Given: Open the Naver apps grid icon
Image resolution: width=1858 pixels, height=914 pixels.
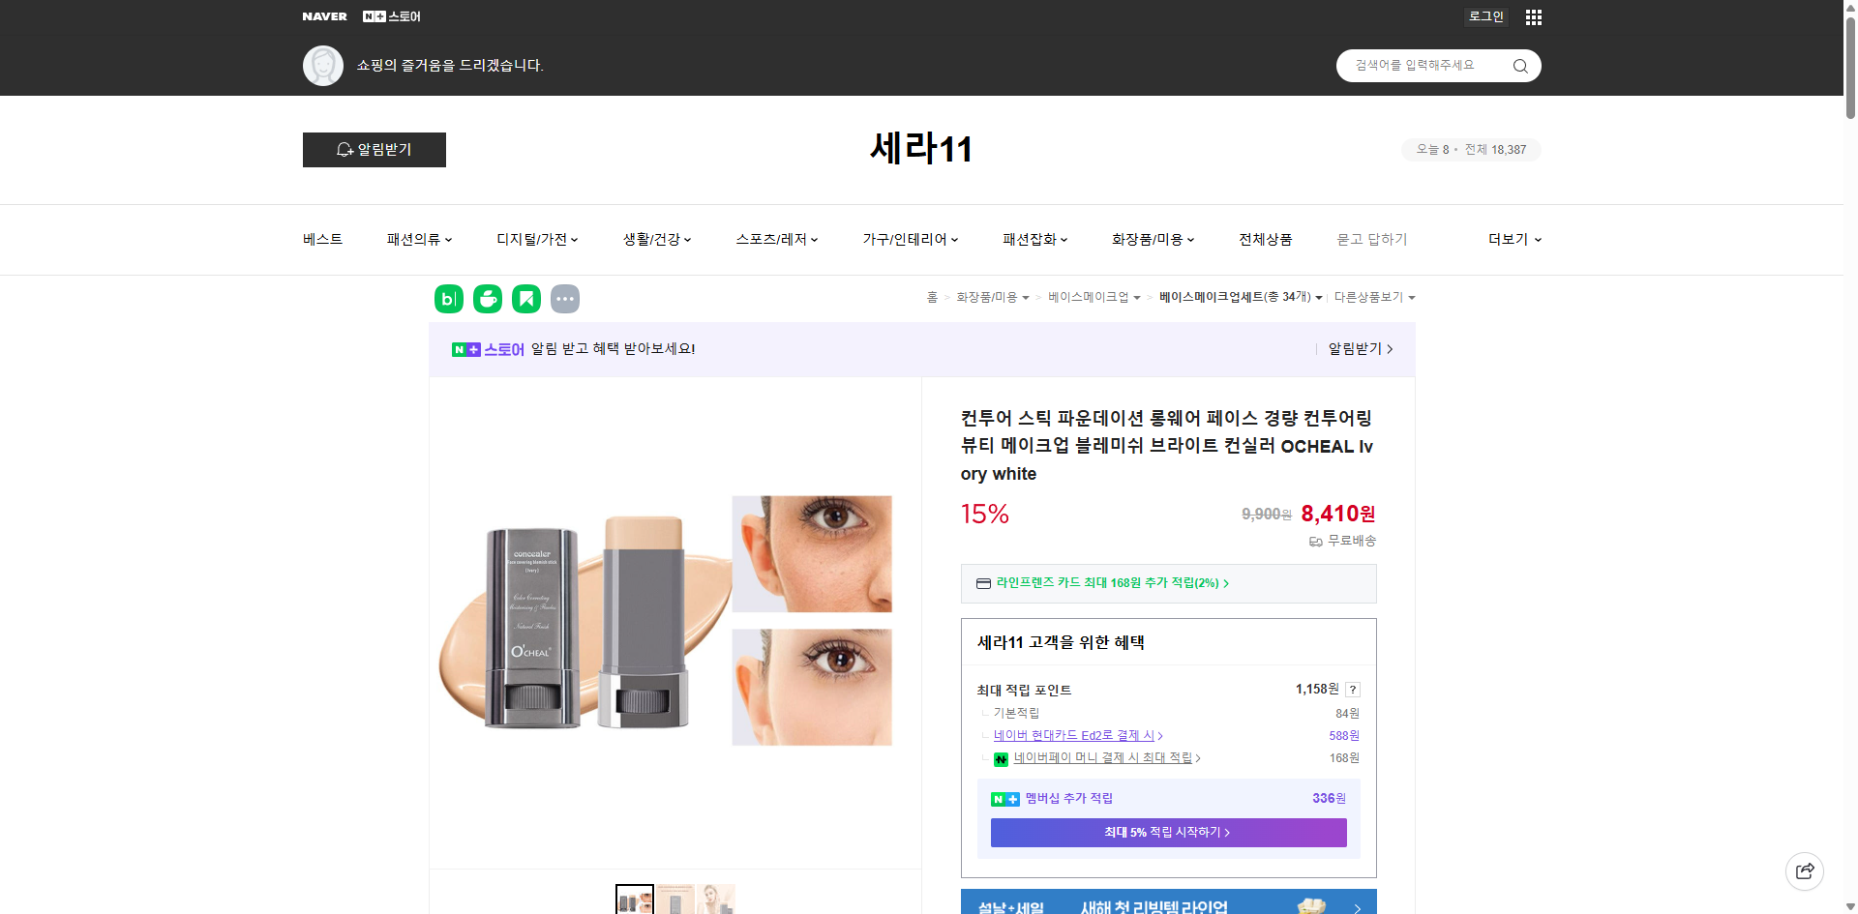Looking at the screenshot, I should (x=1532, y=16).
